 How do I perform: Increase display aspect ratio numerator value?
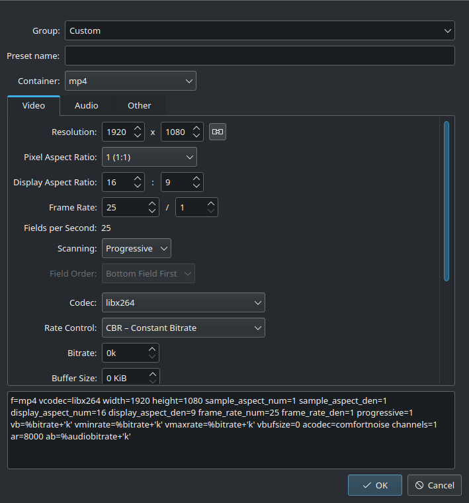pyautogui.click(x=138, y=179)
